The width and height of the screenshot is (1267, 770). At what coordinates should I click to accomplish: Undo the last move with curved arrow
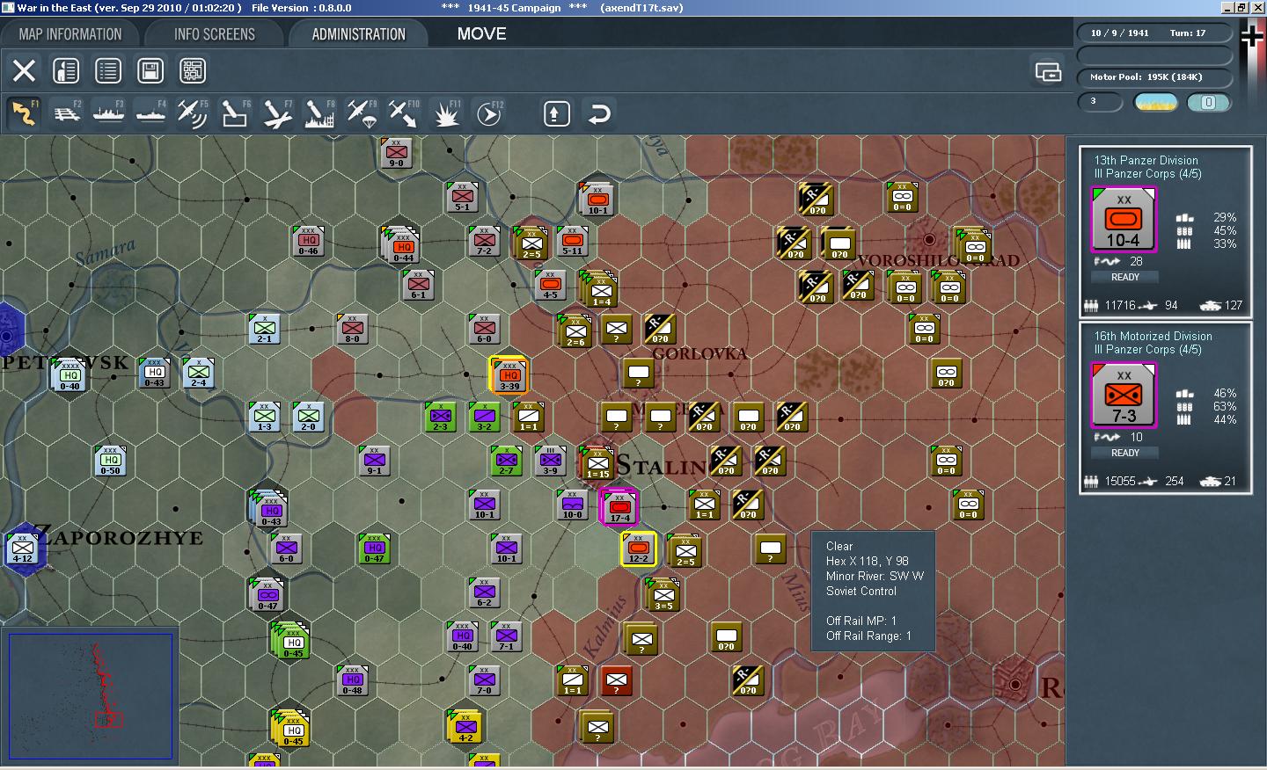(x=599, y=113)
